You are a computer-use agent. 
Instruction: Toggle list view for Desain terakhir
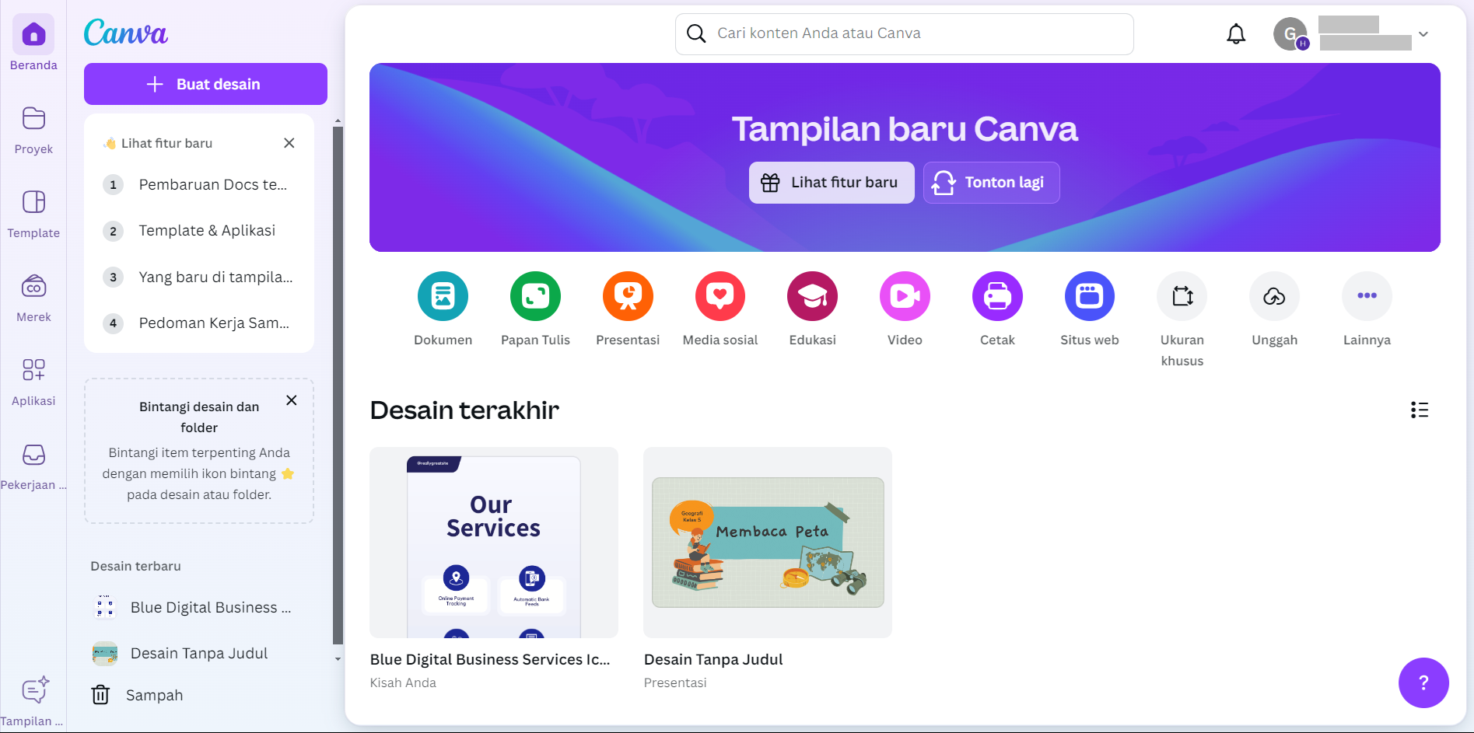click(x=1419, y=410)
